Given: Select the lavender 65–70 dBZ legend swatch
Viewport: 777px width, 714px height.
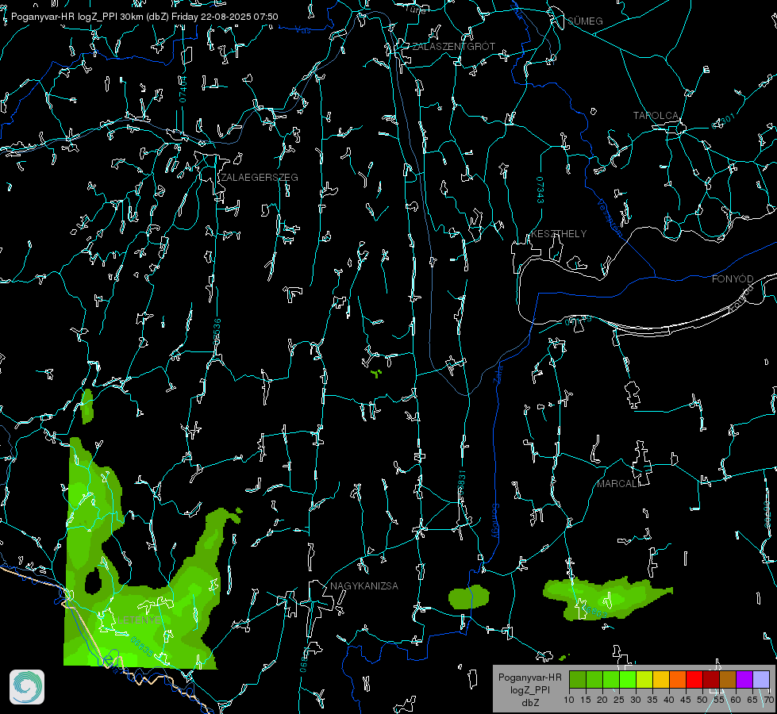Looking at the screenshot, I should click(x=761, y=679).
